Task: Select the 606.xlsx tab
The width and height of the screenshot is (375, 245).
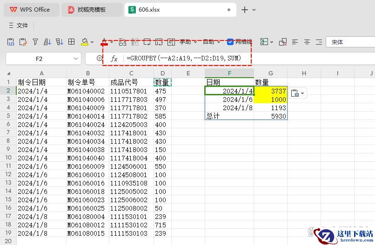Action: 180,10
